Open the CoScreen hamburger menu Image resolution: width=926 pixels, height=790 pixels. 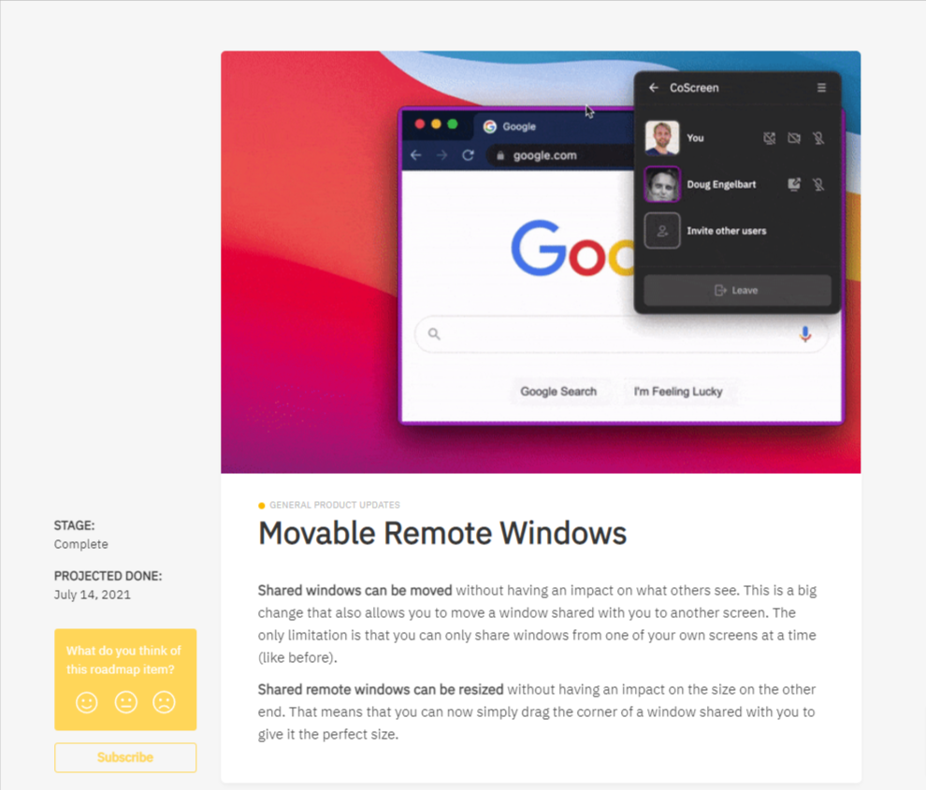pyautogui.click(x=821, y=88)
